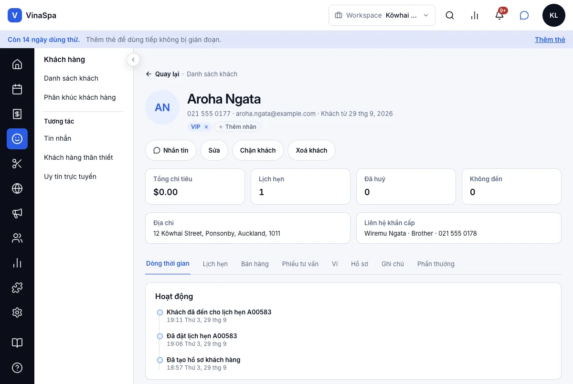Image resolution: width=573 pixels, height=384 pixels.
Task: Click the VinaSpa logo
Action: 32,15
